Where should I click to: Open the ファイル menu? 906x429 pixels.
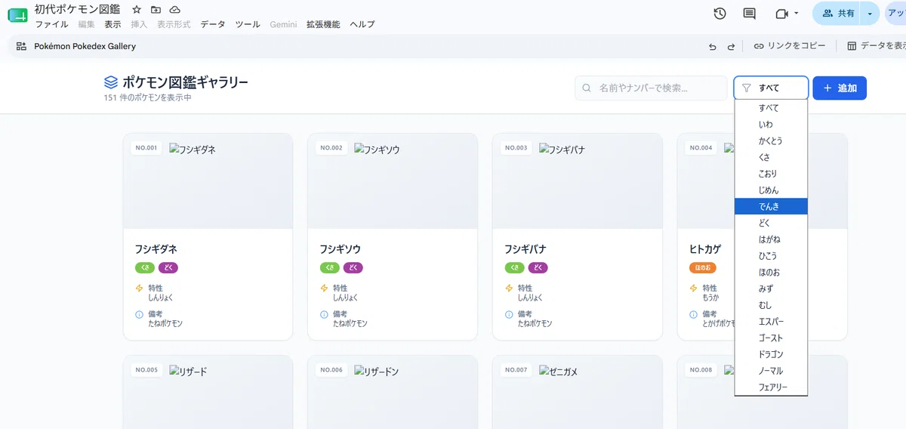click(52, 24)
